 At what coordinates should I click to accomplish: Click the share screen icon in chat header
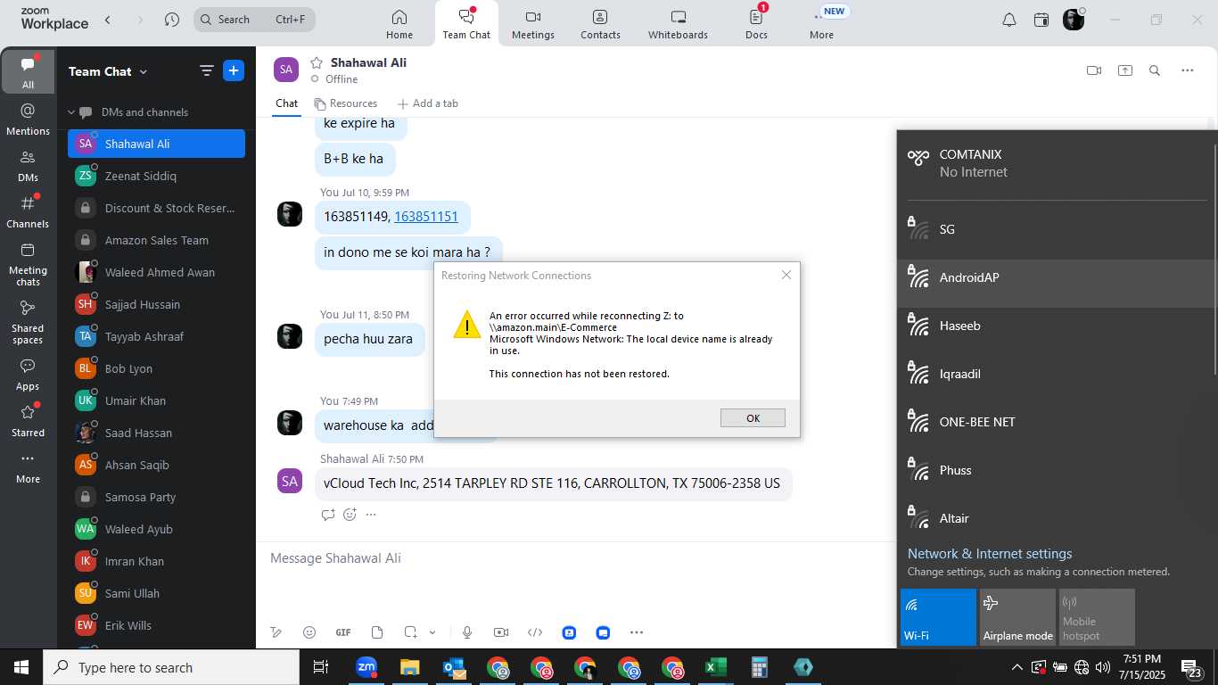(x=1125, y=70)
